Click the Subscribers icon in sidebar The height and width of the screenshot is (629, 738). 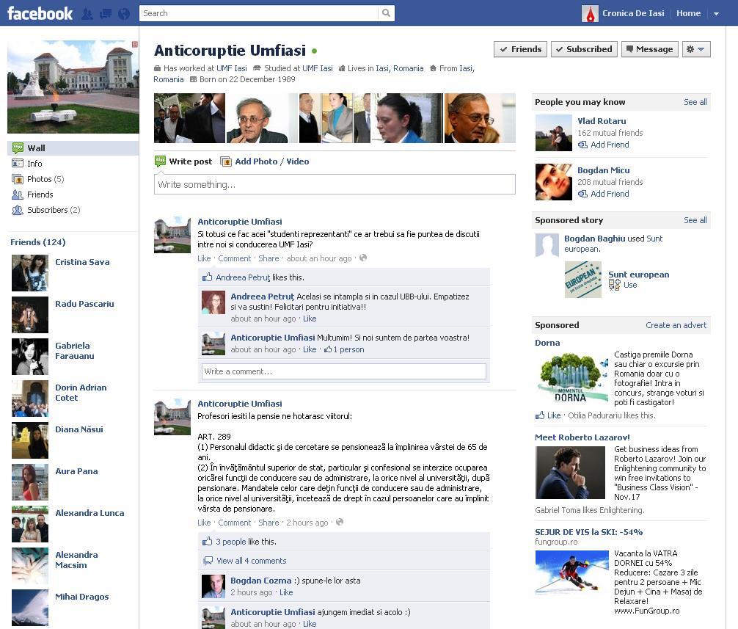(x=18, y=210)
